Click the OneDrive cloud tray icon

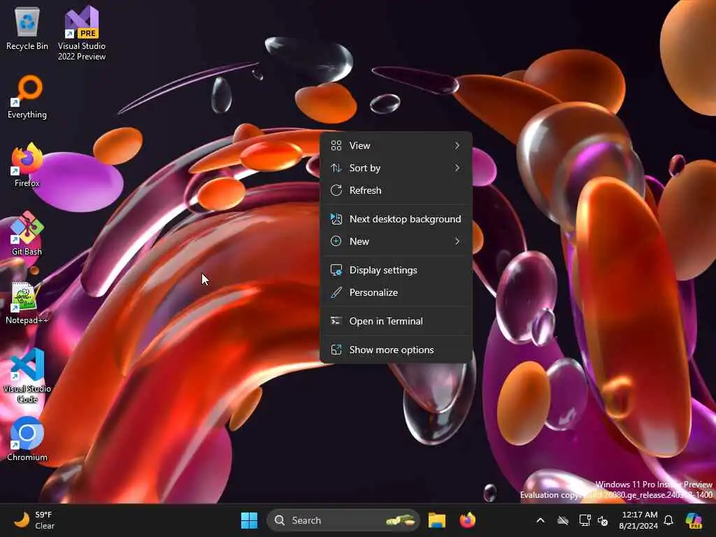tap(563, 520)
